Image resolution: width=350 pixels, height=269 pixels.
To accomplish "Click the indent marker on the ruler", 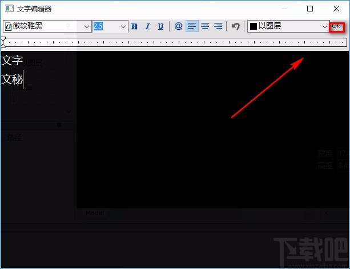I will pos(3,41).
